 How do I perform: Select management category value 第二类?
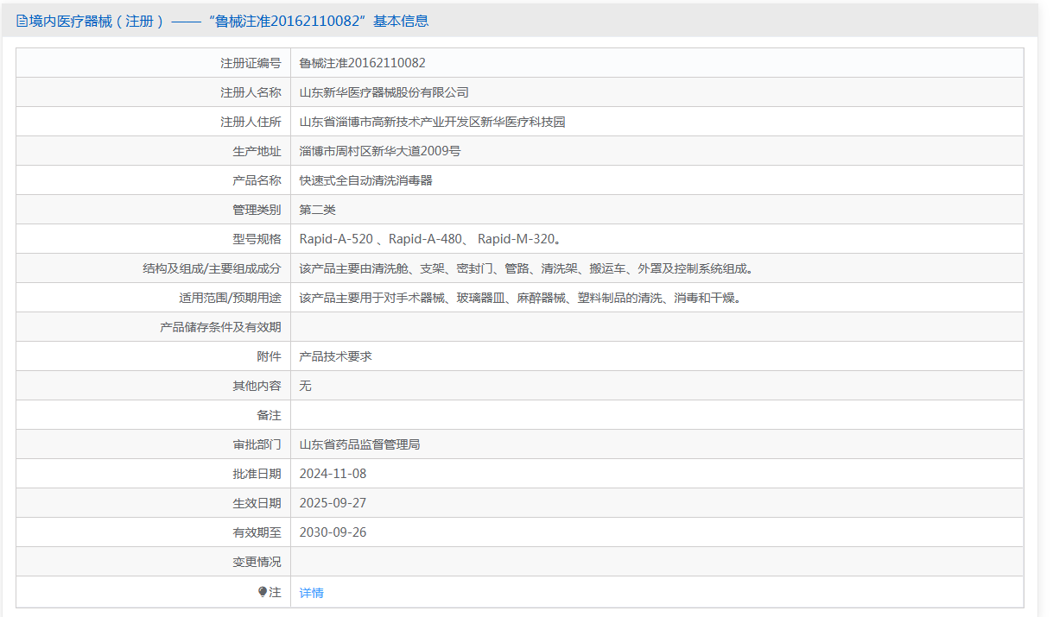[x=318, y=210]
